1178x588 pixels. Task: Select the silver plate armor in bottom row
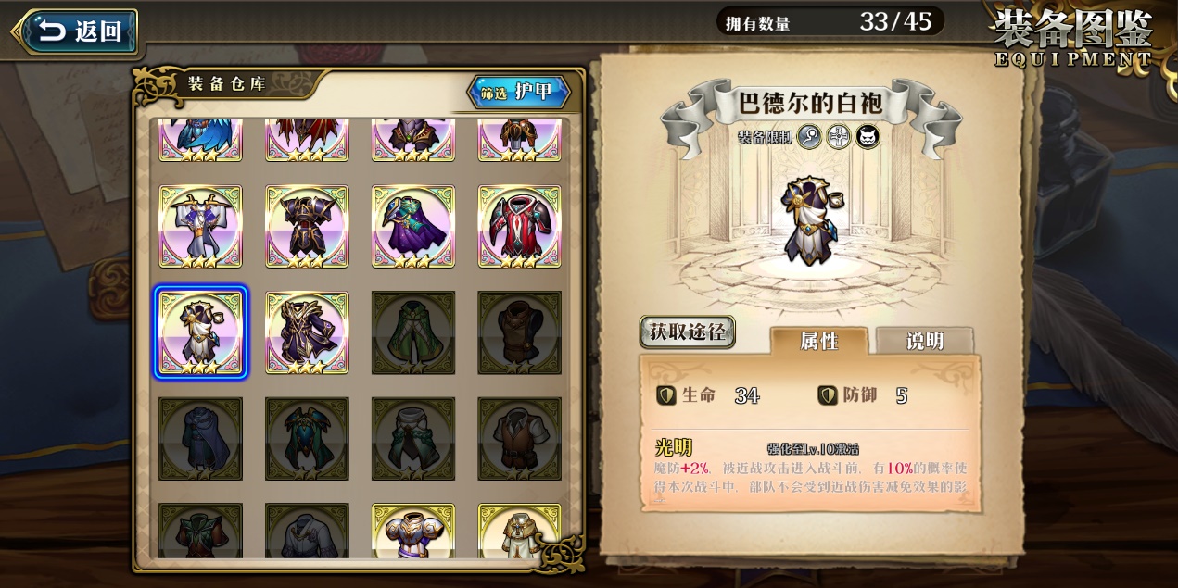pos(413,532)
